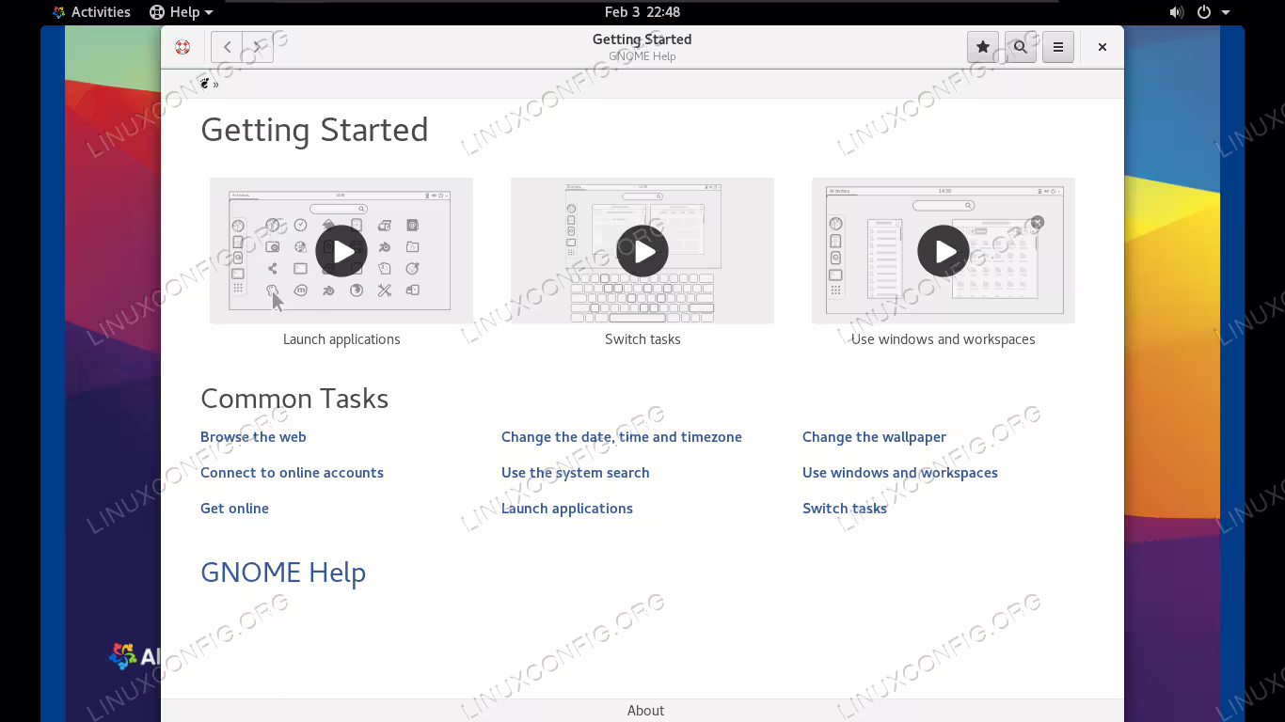Click the Getting Started page heading
This screenshot has width=1285, height=722.
[314, 130]
